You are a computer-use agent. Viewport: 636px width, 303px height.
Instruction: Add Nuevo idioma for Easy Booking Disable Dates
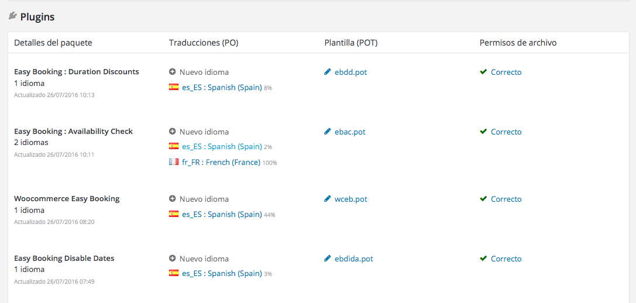coord(204,259)
